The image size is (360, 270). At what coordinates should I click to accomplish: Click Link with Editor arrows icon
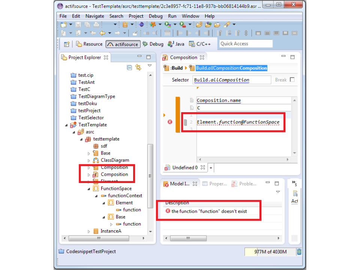[x=138, y=67]
